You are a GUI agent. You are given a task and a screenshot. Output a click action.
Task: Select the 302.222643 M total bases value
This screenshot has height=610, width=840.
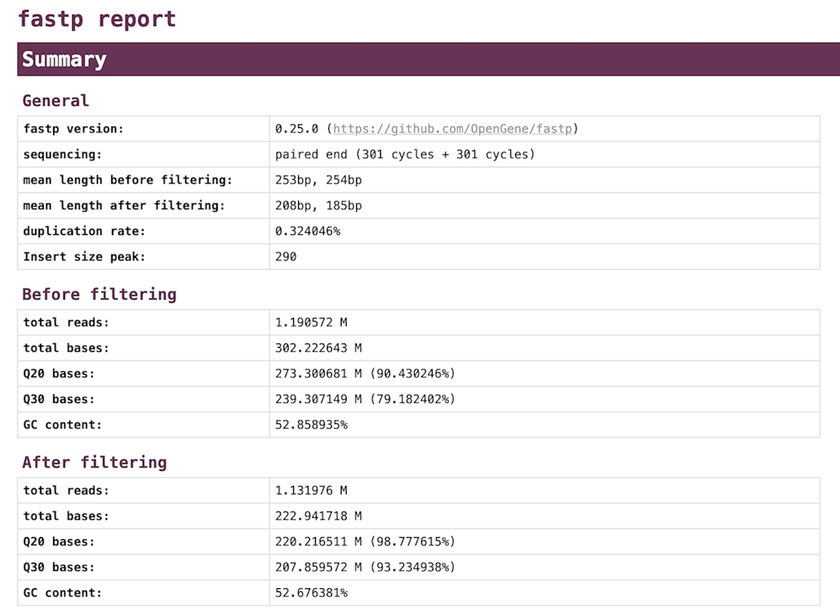pyautogui.click(x=318, y=348)
